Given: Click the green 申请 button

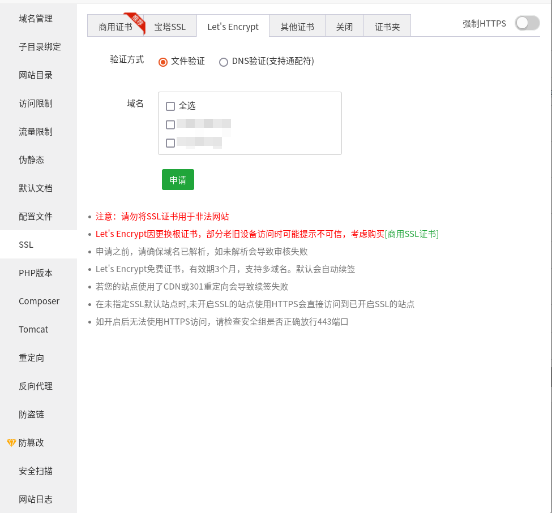Looking at the screenshot, I should click(x=178, y=180).
